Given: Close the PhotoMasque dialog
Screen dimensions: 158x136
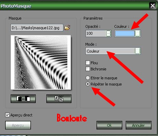Looking at the screenshot, I should (153, 5).
